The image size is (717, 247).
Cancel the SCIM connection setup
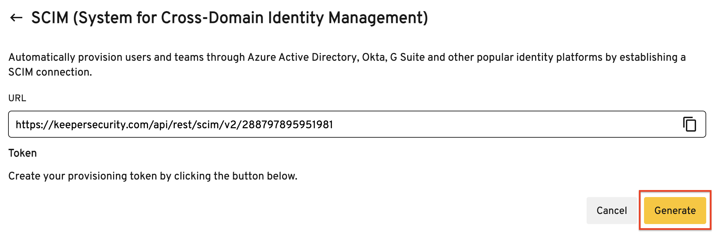[612, 211]
